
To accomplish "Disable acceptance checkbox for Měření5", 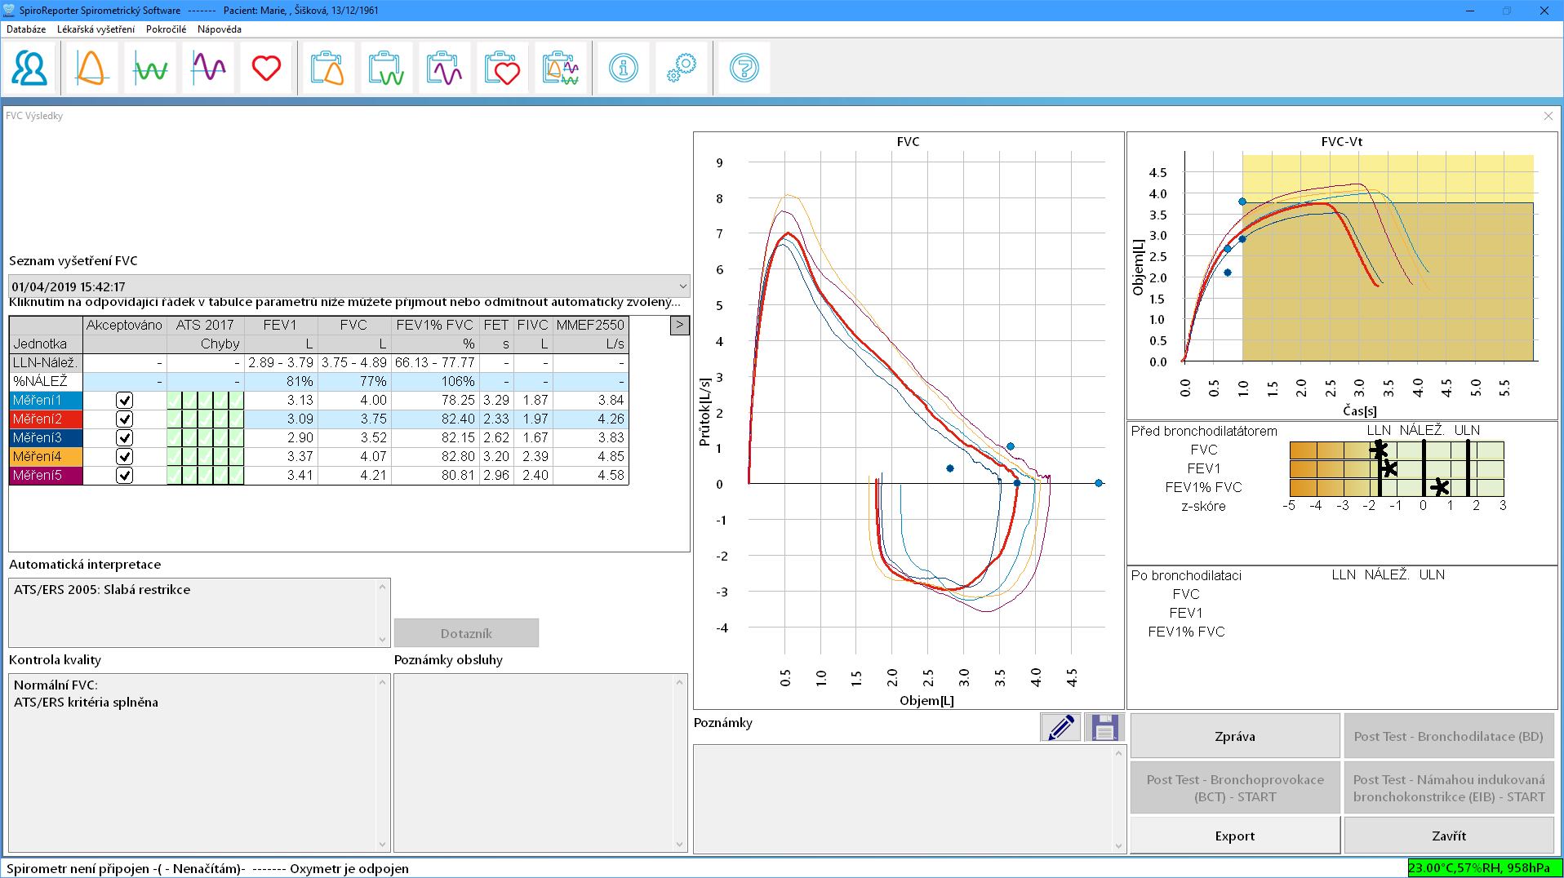I will pyautogui.click(x=124, y=475).
